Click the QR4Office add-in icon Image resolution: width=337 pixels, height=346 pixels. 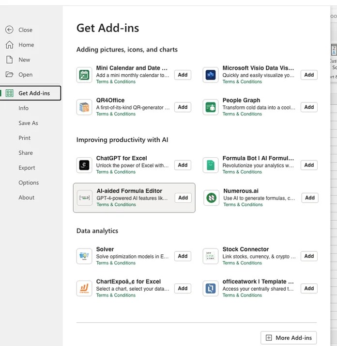[84, 107]
